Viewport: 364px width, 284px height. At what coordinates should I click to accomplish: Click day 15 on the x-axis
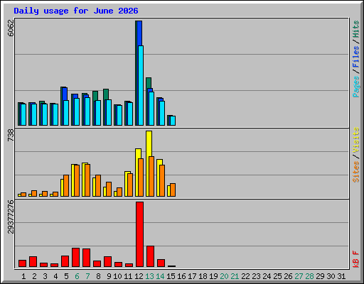click(171, 276)
